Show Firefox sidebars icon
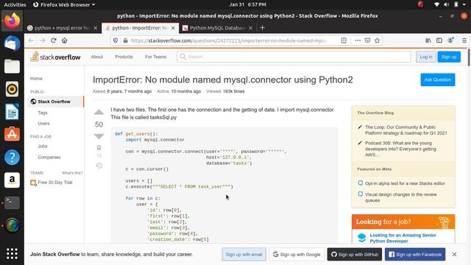The height and width of the screenshot is (265, 471). 439,40
